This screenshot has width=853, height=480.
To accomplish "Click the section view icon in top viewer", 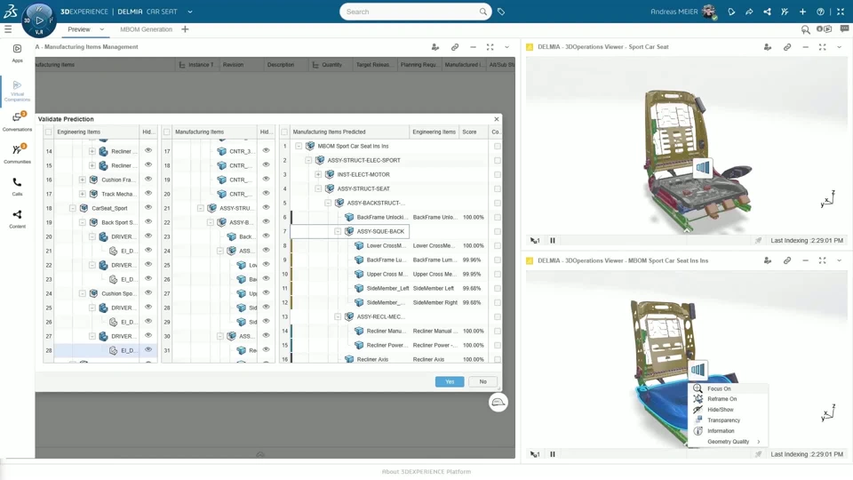I will coord(702,168).
